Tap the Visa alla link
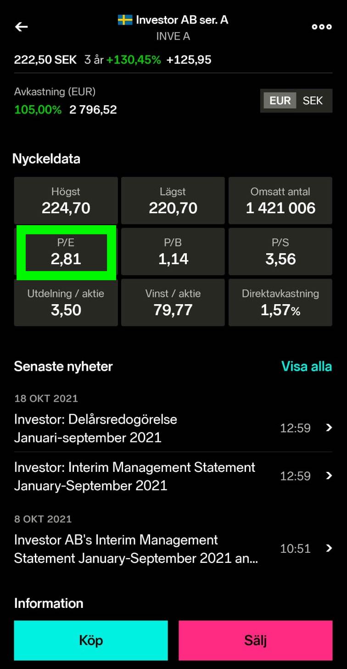The height and width of the screenshot is (669, 347). coord(306,366)
